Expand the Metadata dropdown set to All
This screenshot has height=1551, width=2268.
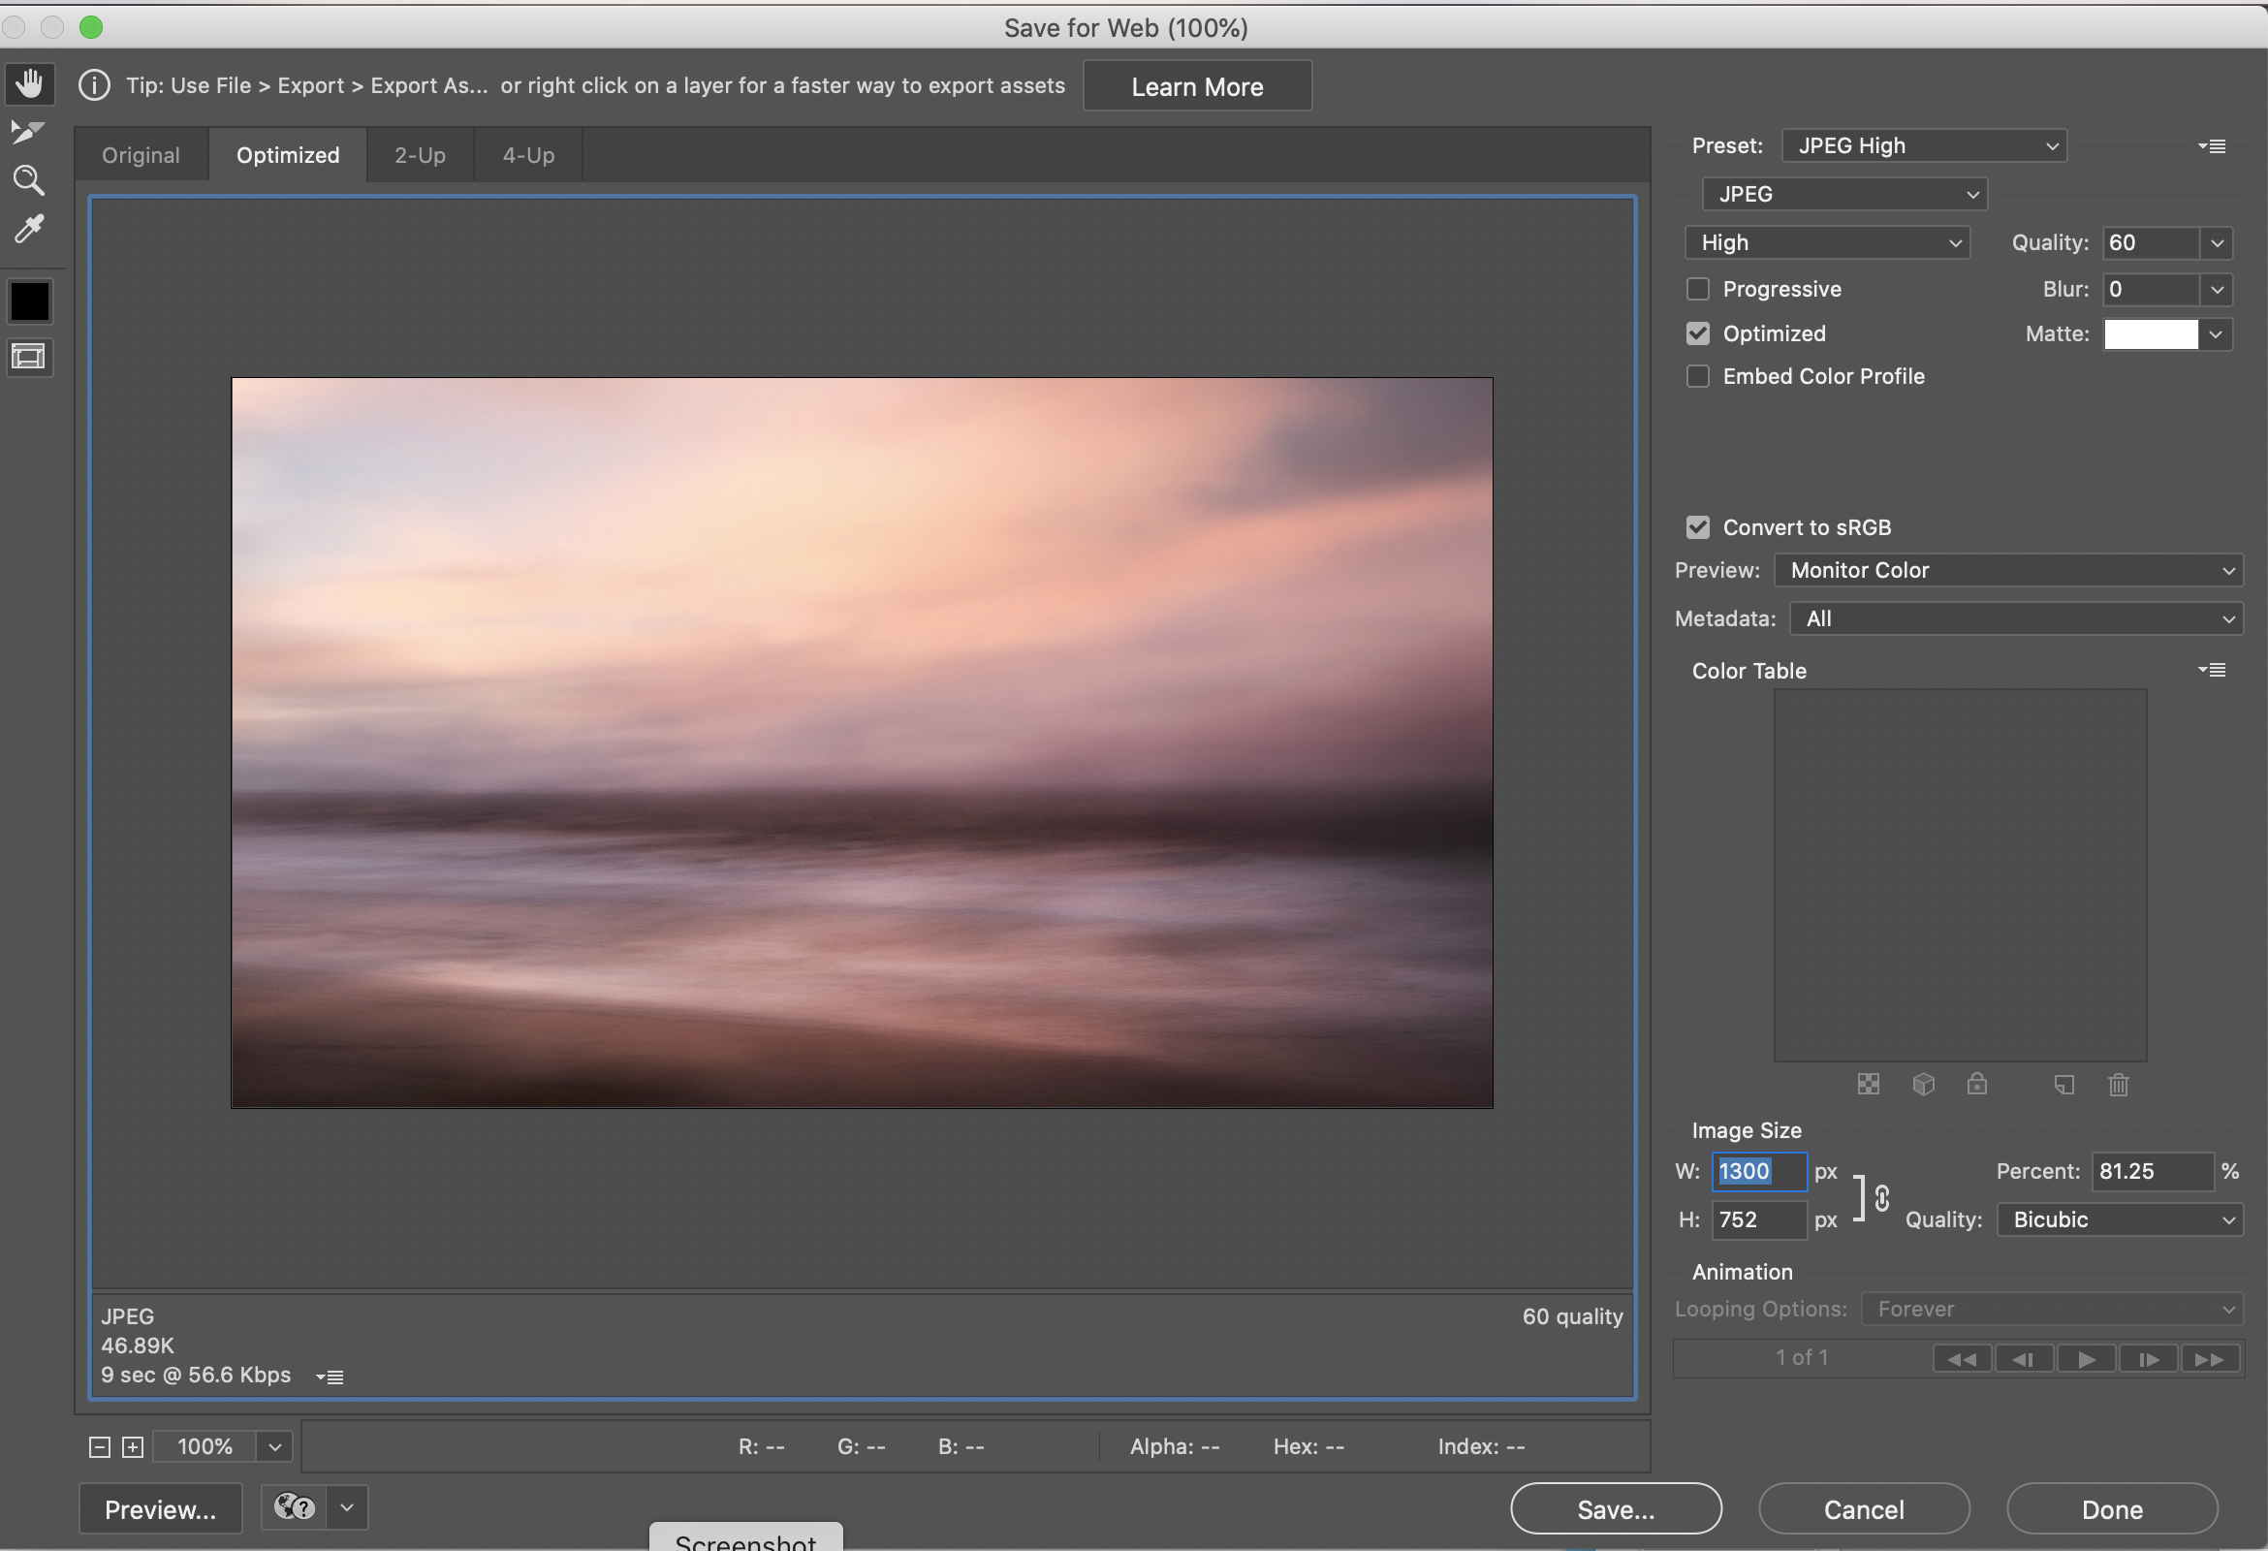(x=2016, y=618)
